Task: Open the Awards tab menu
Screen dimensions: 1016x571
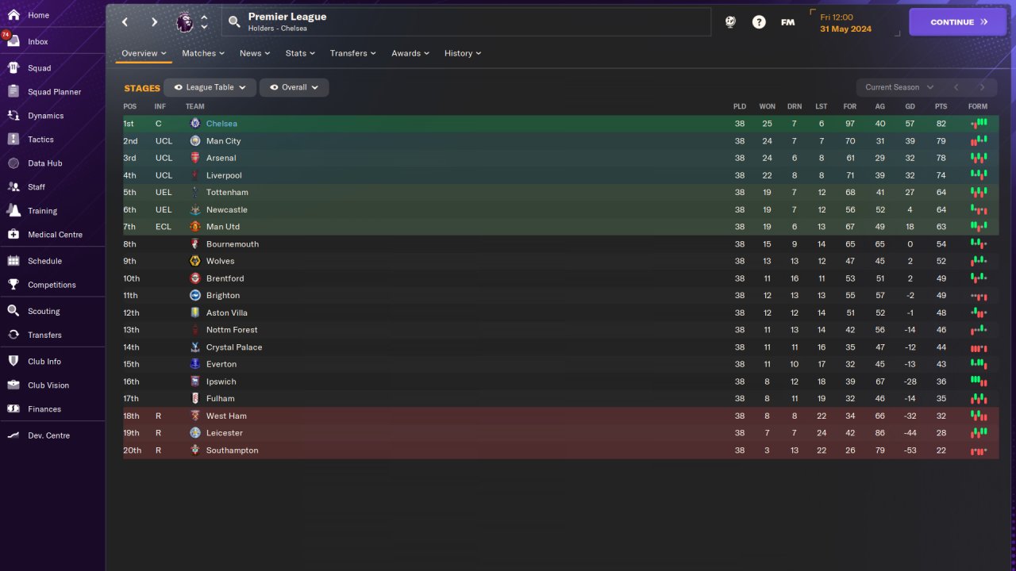Action: point(410,53)
